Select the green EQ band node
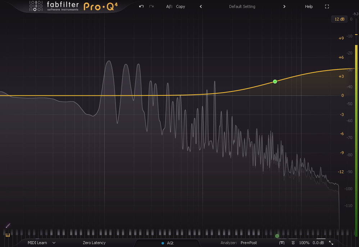 tap(275, 82)
